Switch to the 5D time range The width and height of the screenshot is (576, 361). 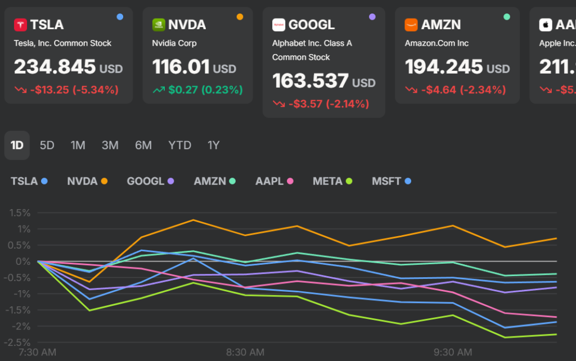pyautogui.click(x=47, y=145)
